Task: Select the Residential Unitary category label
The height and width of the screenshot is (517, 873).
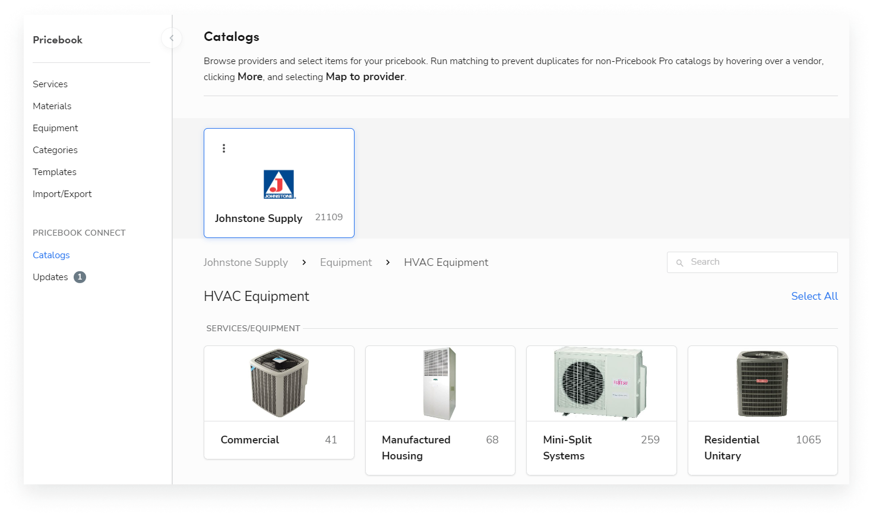Action: point(732,448)
